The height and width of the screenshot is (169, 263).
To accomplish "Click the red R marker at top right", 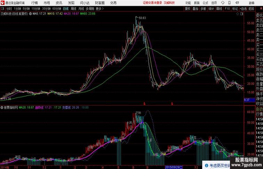I will (261, 8).
